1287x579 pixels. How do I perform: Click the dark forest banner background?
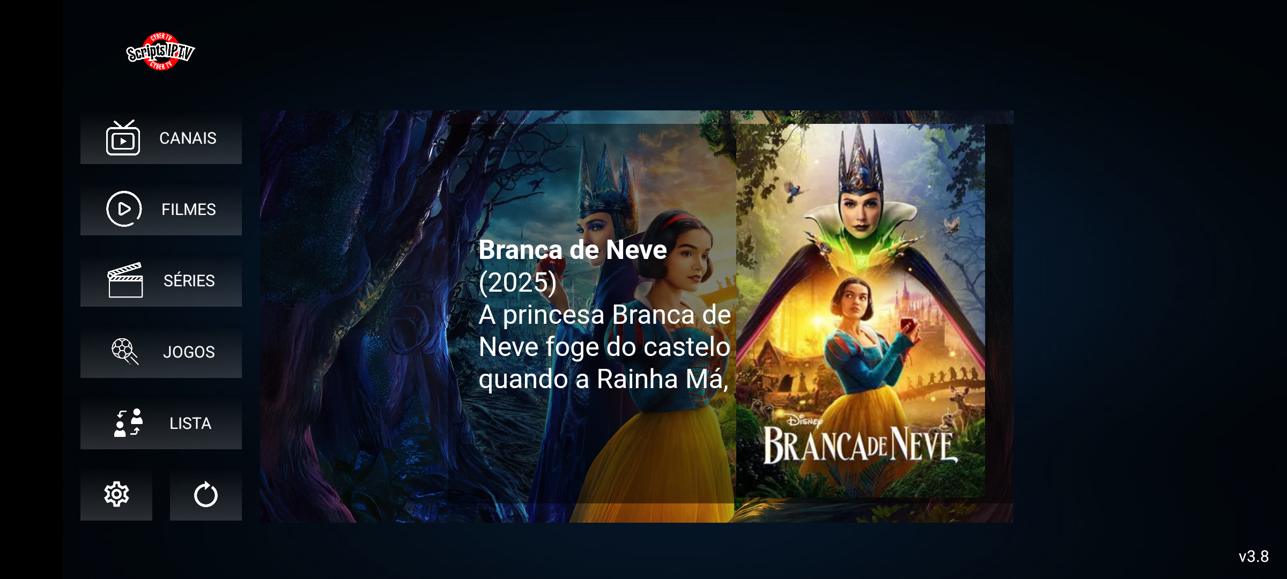click(354, 316)
